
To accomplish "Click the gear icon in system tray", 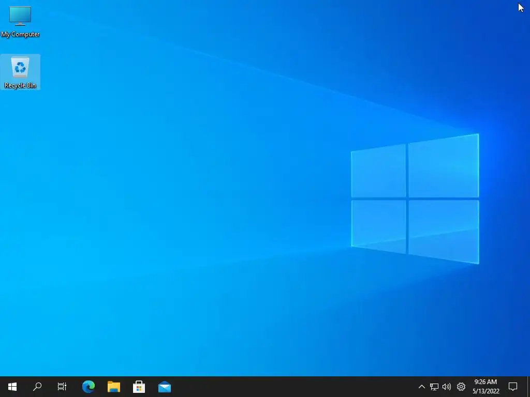I will click(461, 387).
